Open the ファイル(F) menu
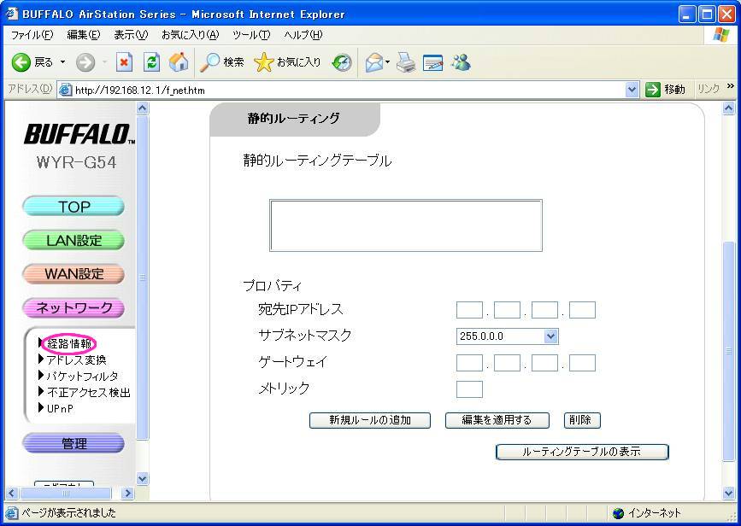This screenshot has height=526, width=741. (x=32, y=35)
